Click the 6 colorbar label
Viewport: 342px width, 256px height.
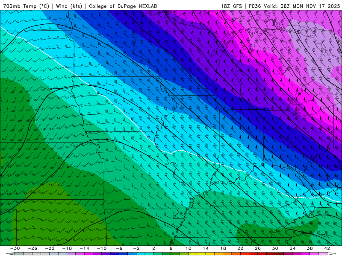171,248
